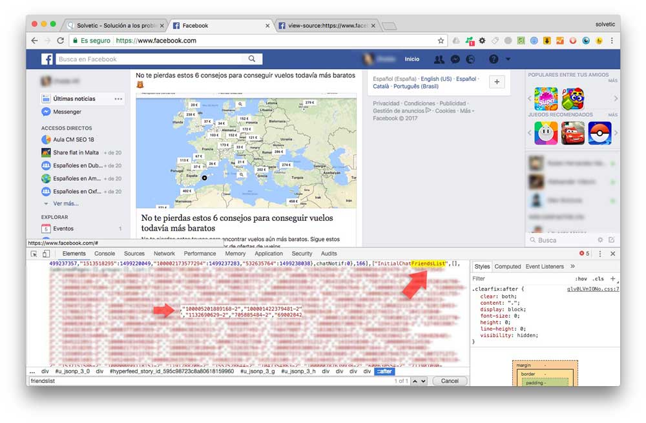Toggle the .cls class editor button

[598, 279]
